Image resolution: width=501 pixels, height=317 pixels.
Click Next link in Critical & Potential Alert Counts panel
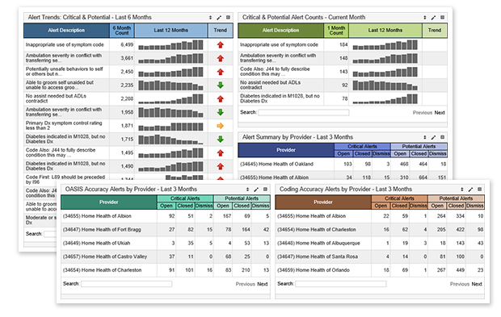pos(440,113)
